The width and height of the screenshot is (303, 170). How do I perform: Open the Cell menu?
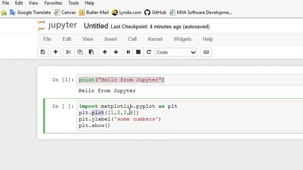pyautogui.click(x=133, y=39)
